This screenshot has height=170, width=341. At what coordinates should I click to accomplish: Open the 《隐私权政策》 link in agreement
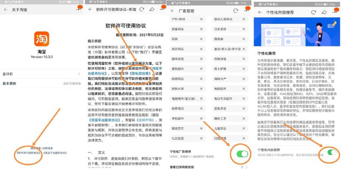pos(141,73)
